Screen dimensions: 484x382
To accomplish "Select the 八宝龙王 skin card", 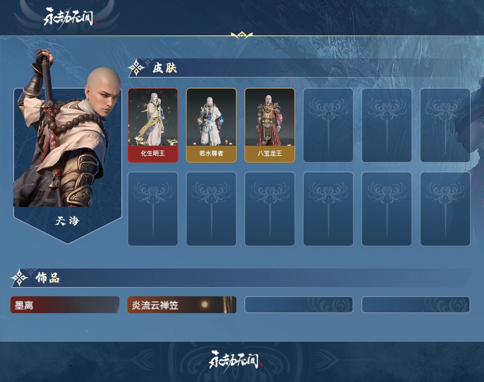I will click(270, 125).
